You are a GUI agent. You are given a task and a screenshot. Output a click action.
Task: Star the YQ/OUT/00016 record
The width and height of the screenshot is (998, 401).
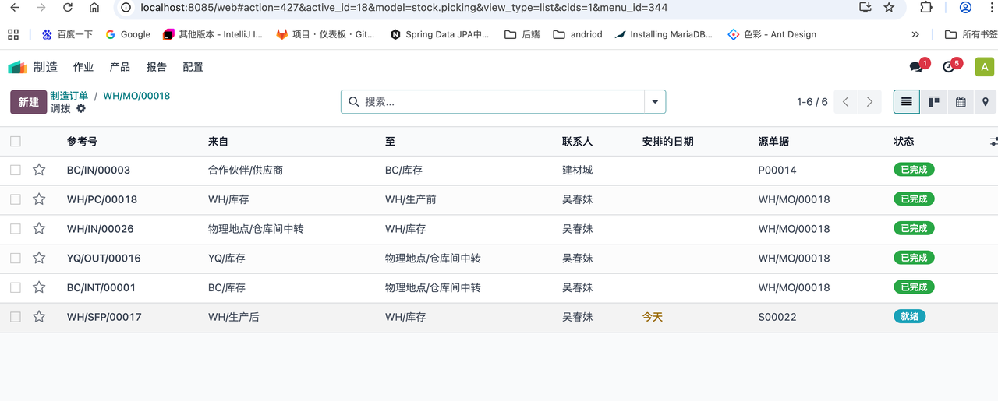[x=39, y=258]
